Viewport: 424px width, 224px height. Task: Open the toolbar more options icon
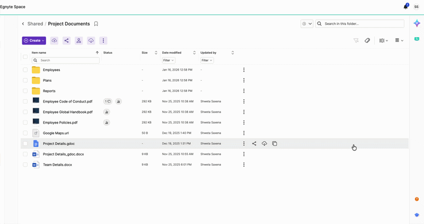tap(103, 41)
